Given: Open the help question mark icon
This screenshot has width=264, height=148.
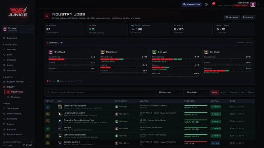Looking at the screenshot, I should tap(206, 4).
